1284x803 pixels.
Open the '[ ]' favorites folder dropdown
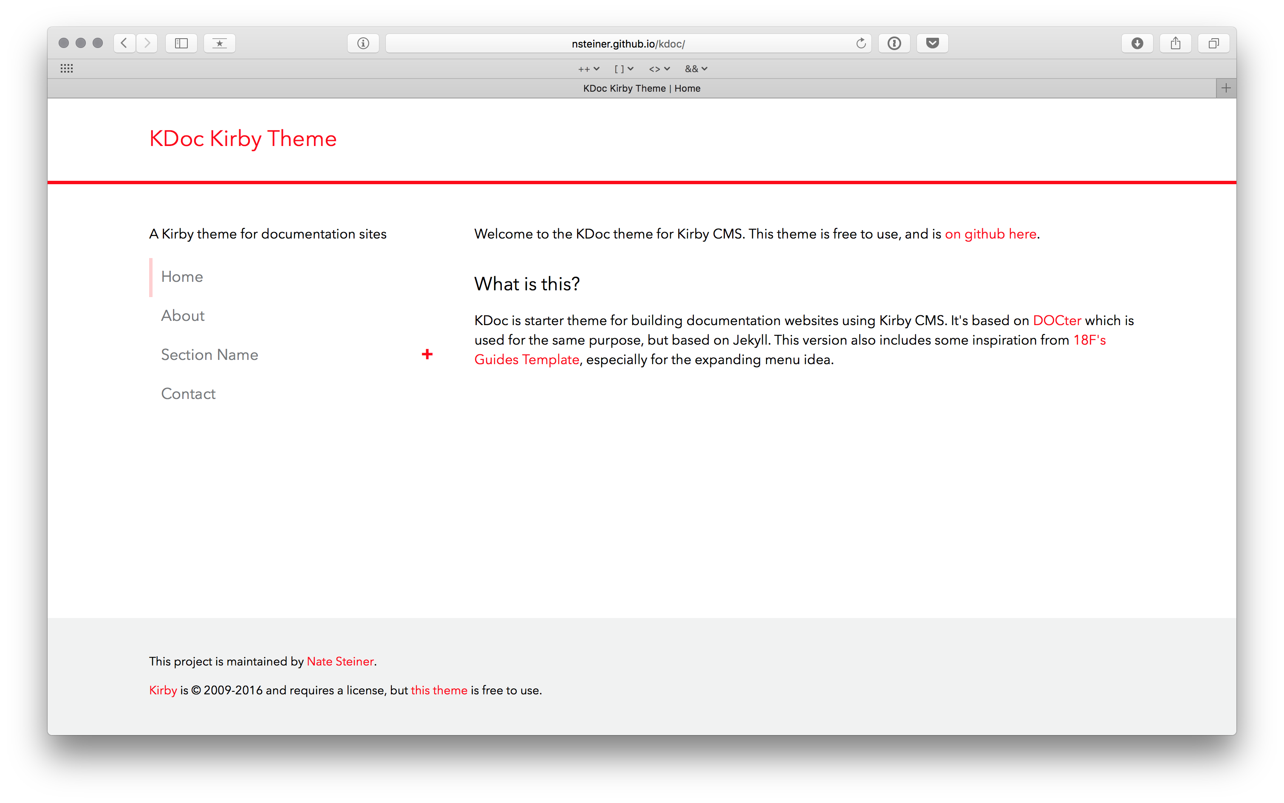tap(624, 69)
